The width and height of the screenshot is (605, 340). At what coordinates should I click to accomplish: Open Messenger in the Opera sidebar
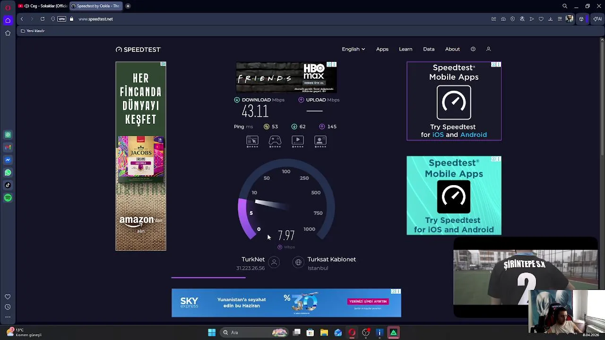click(8, 160)
